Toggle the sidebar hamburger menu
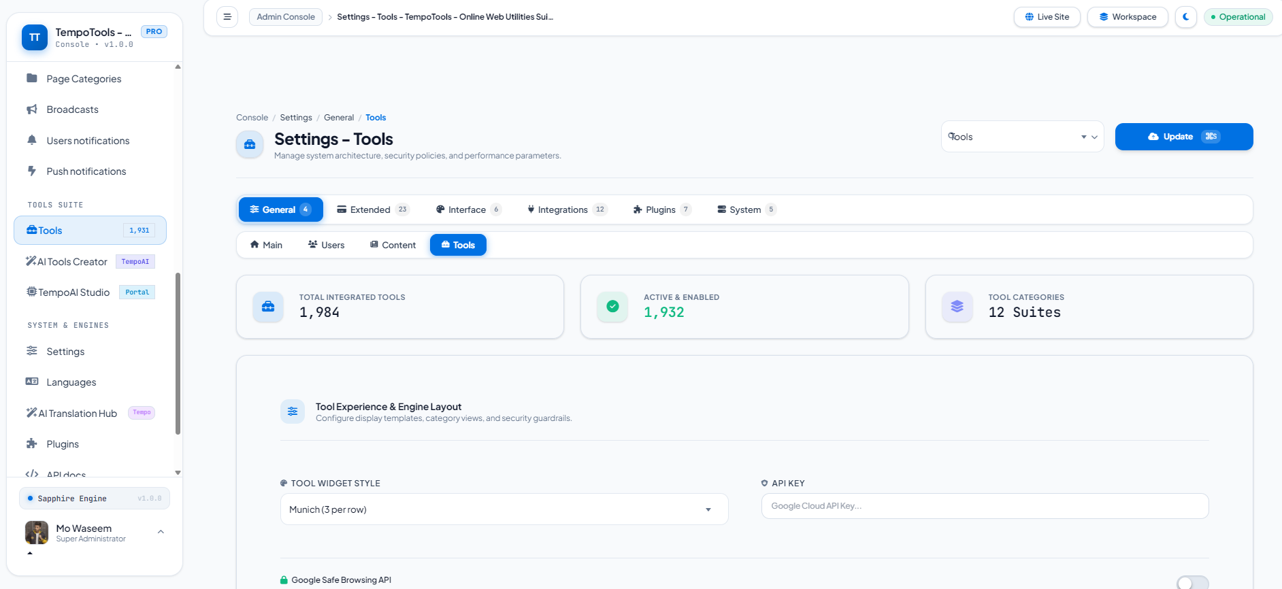The width and height of the screenshot is (1282, 589). point(227,17)
